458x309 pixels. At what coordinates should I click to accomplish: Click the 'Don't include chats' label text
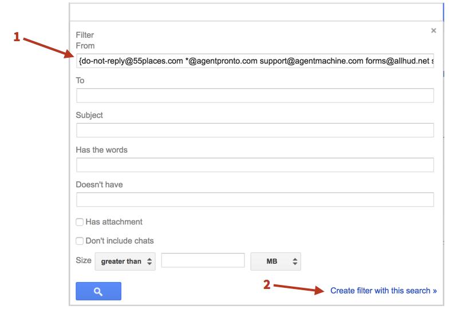pyautogui.click(x=120, y=241)
